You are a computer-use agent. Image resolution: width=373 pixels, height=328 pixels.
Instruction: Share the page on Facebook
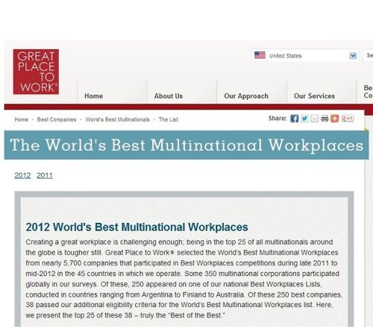coord(294,119)
